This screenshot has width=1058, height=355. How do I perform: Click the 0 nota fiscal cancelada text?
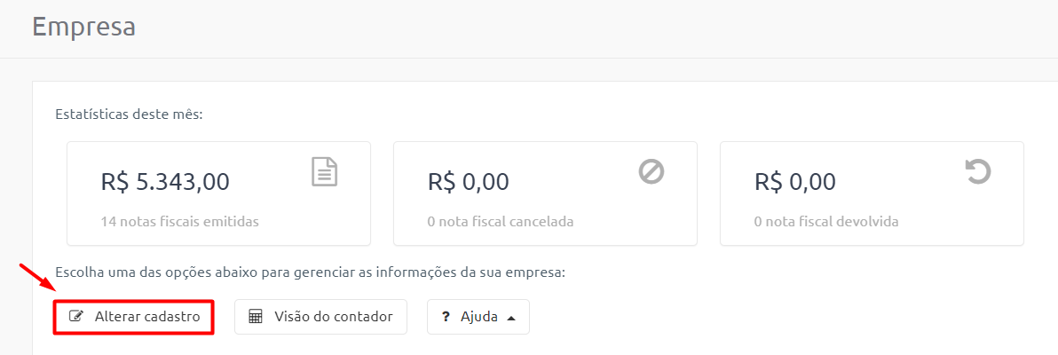click(x=501, y=221)
